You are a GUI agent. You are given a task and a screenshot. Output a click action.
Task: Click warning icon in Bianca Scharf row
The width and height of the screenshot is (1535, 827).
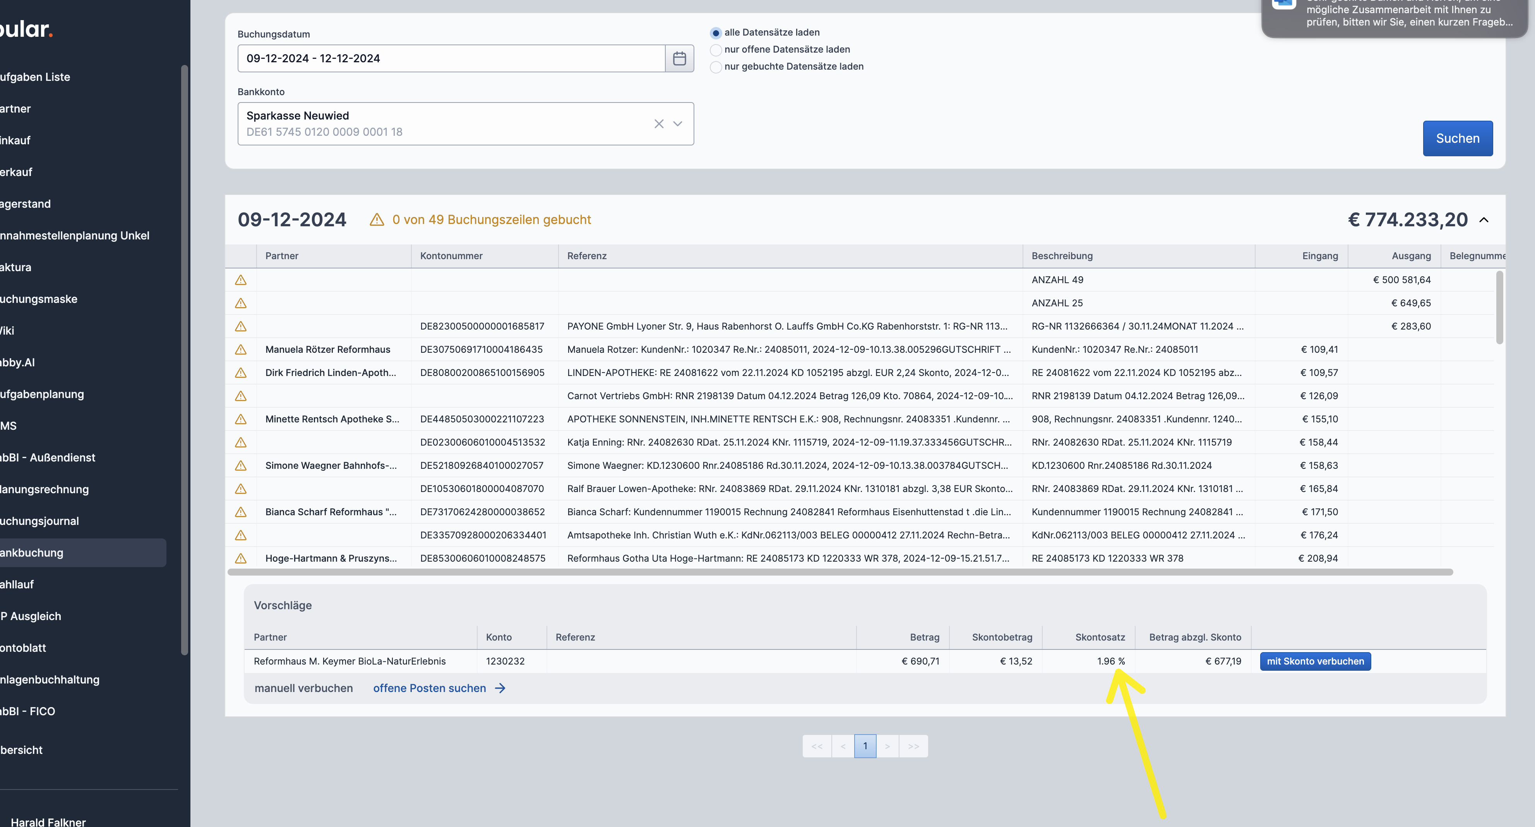tap(241, 512)
